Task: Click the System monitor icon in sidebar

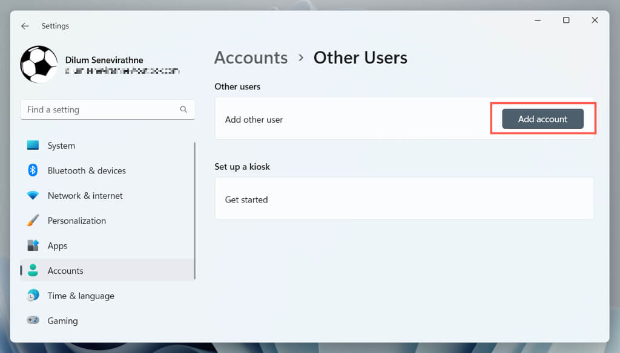Action: (x=33, y=146)
